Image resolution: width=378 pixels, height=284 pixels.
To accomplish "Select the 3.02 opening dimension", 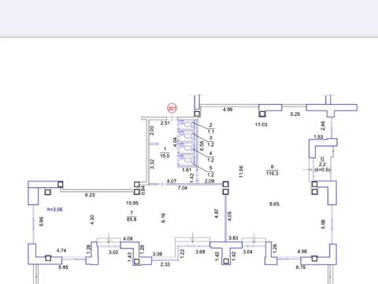I will (113, 252).
